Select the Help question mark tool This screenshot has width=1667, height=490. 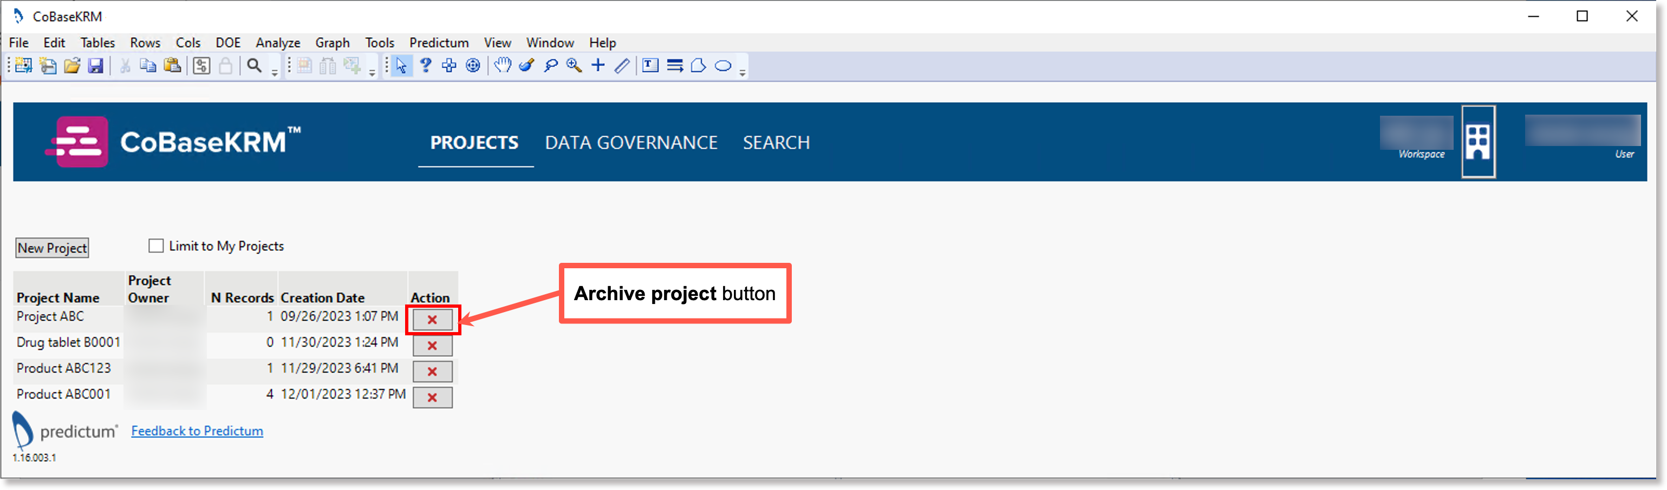tap(425, 66)
